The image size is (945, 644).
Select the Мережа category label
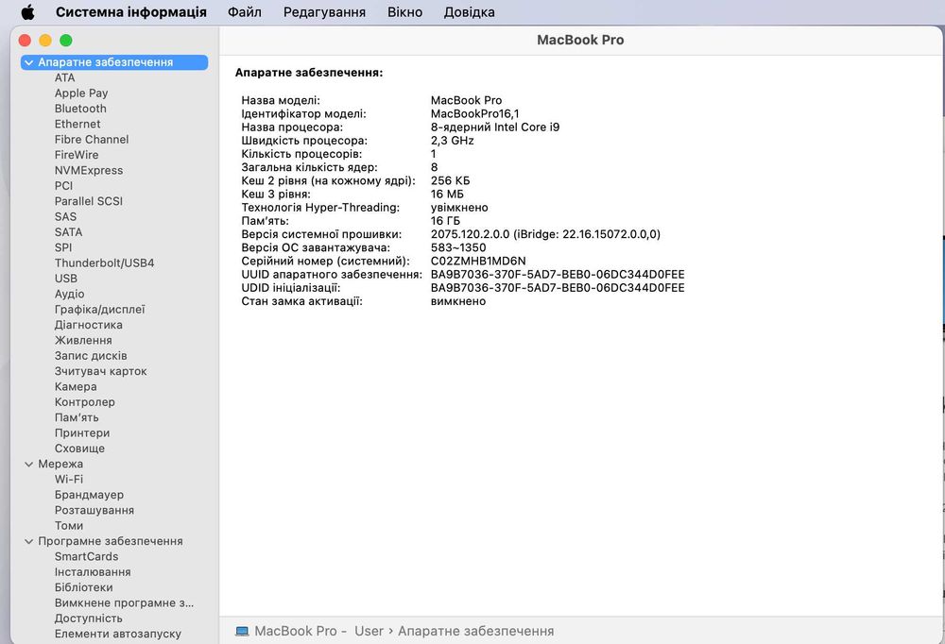(x=60, y=464)
